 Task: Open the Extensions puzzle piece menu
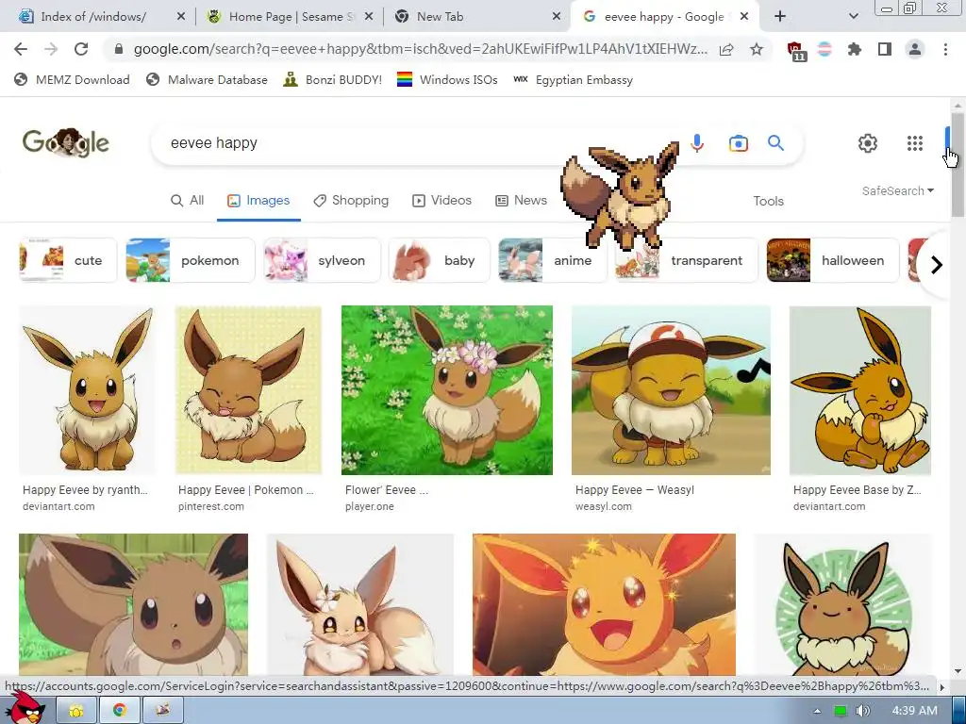[855, 49]
